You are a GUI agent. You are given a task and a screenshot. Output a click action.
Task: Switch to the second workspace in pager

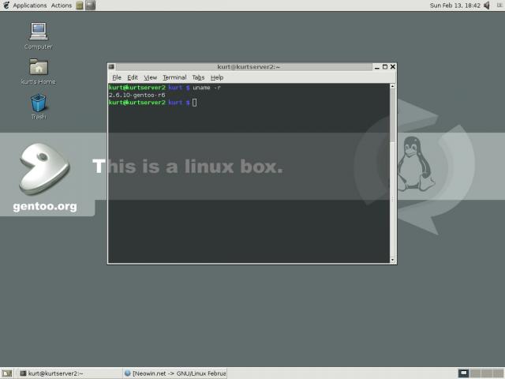tap(475, 373)
